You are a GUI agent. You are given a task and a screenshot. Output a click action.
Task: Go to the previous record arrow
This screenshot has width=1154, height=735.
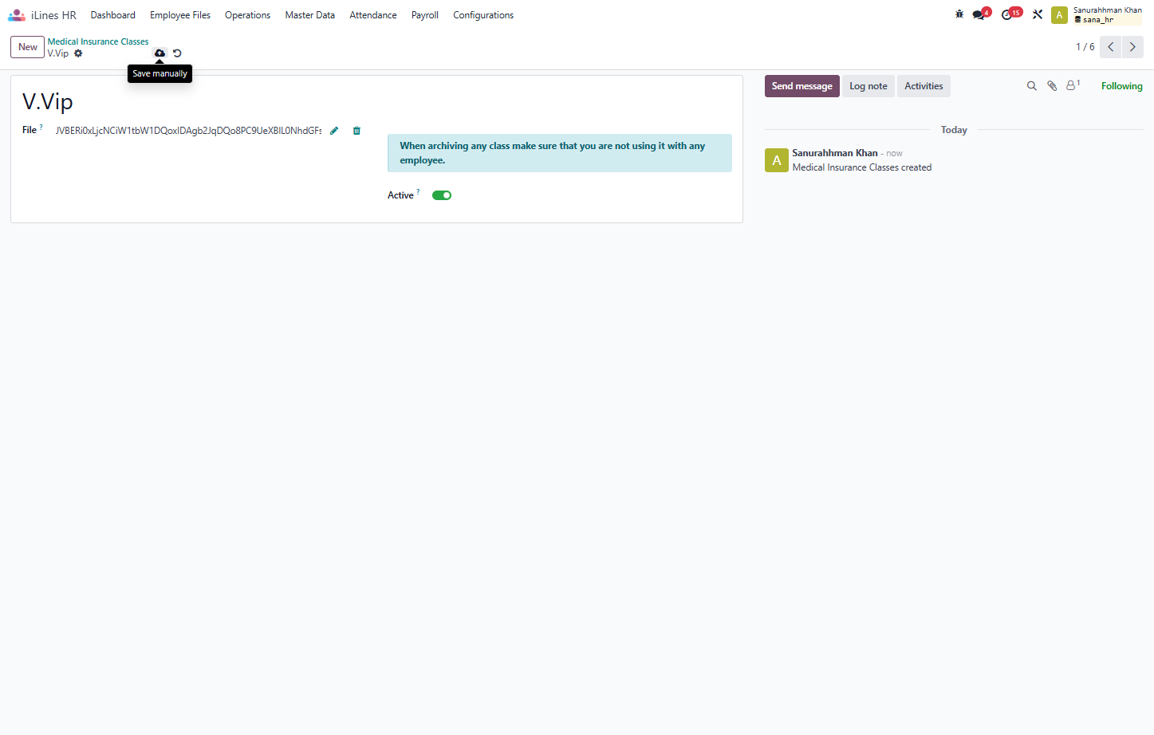point(1110,47)
